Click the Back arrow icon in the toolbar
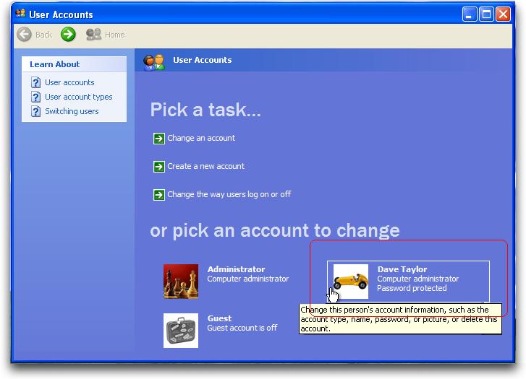The width and height of the screenshot is (526, 379). pos(25,34)
